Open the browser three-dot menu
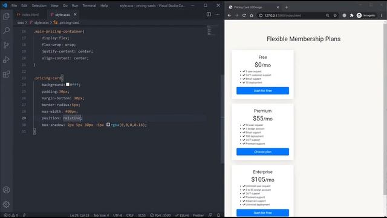The height and width of the screenshot is (218, 387). coord(382,15)
